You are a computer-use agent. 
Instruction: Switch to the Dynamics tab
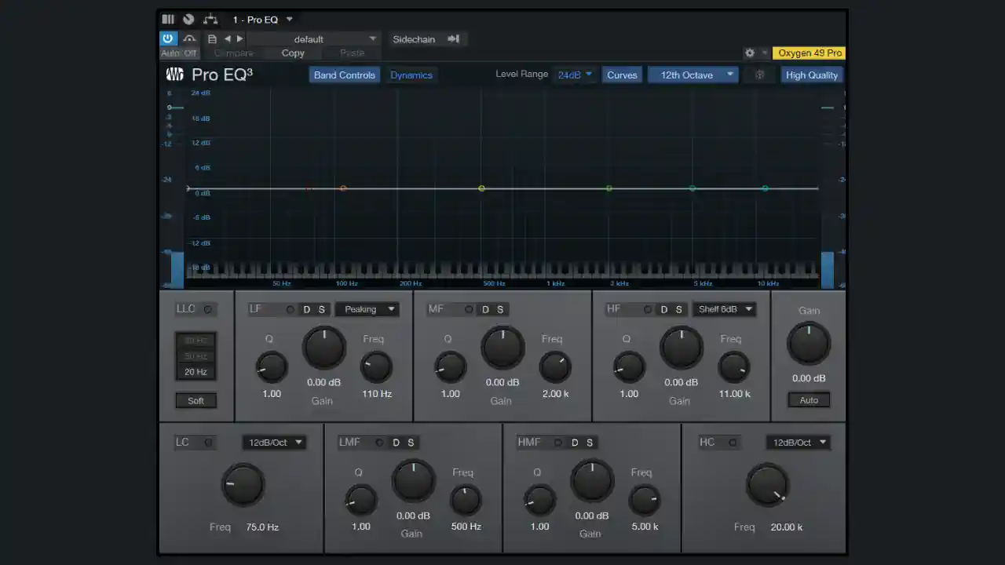click(411, 75)
